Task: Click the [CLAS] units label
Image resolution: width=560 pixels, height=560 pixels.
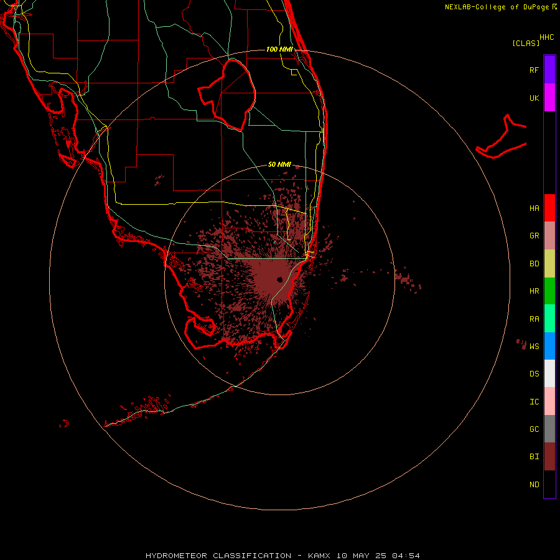Action: 526,43
